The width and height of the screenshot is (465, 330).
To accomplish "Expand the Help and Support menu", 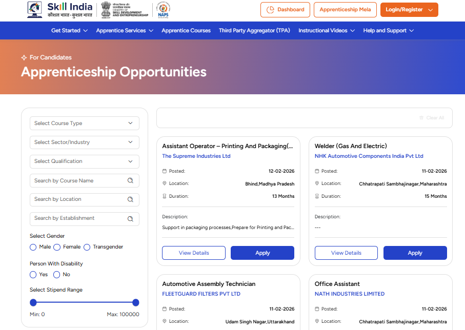I will point(388,31).
